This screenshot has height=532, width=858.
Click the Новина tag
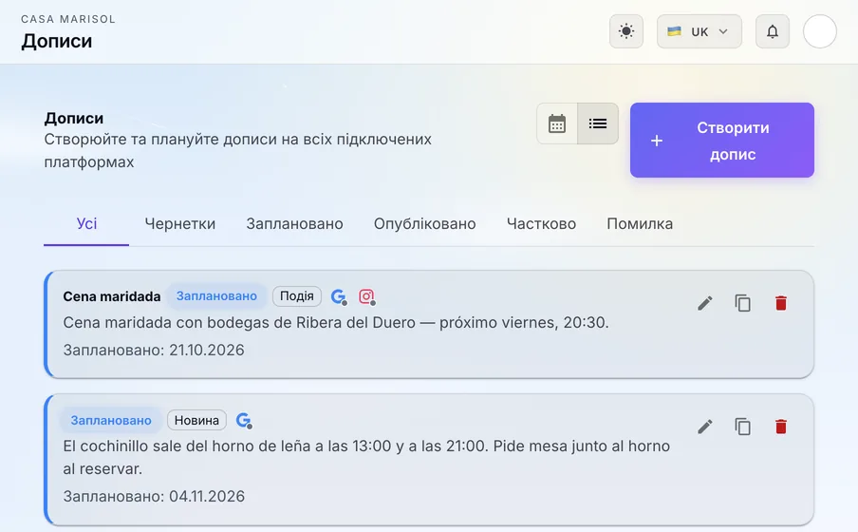click(x=196, y=420)
